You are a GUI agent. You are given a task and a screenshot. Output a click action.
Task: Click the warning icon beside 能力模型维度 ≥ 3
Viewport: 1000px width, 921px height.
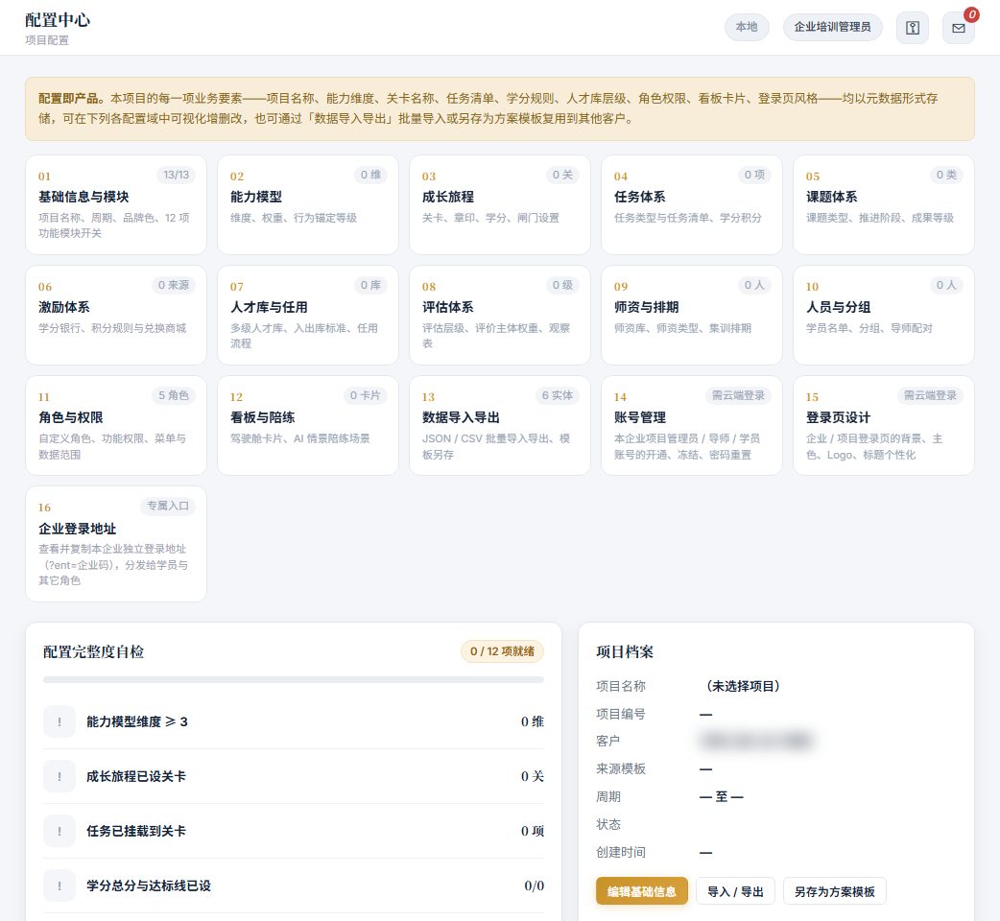point(60,721)
